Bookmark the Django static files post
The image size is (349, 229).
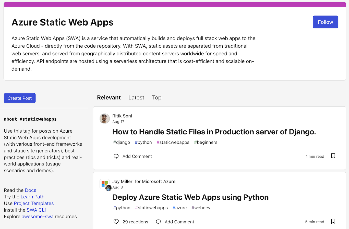(x=333, y=156)
